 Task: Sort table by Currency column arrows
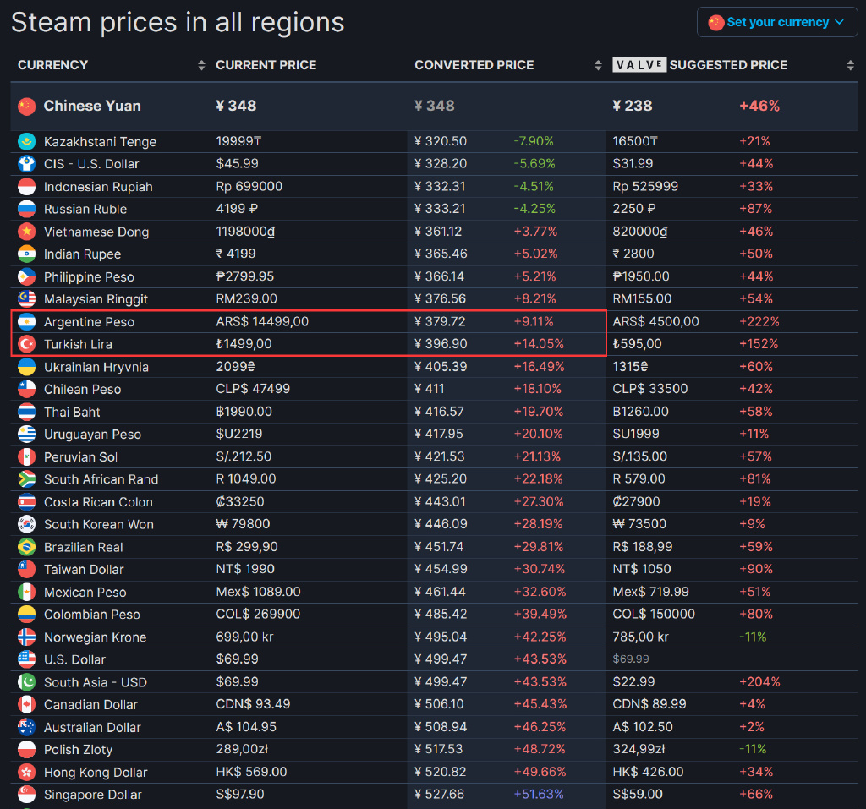tap(201, 65)
